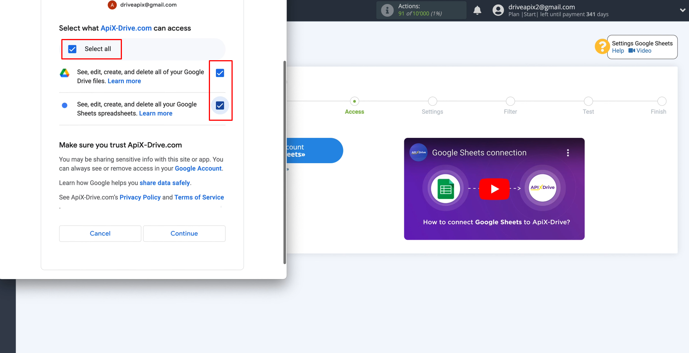Click the Access step in the progress stepper
This screenshot has width=689, height=353.
tap(354, 101)
